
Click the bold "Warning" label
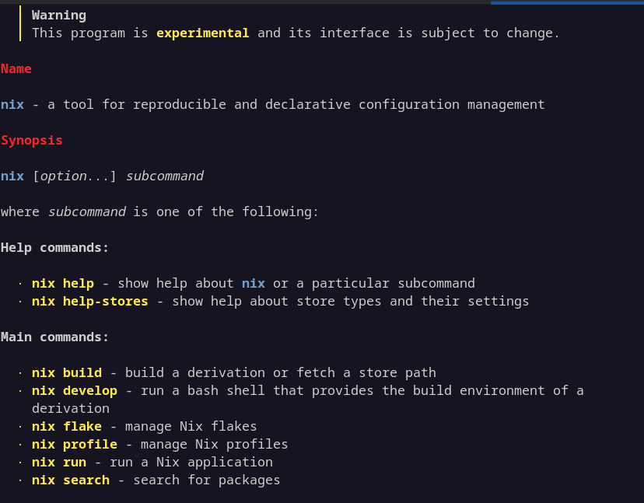coord(59,16)
